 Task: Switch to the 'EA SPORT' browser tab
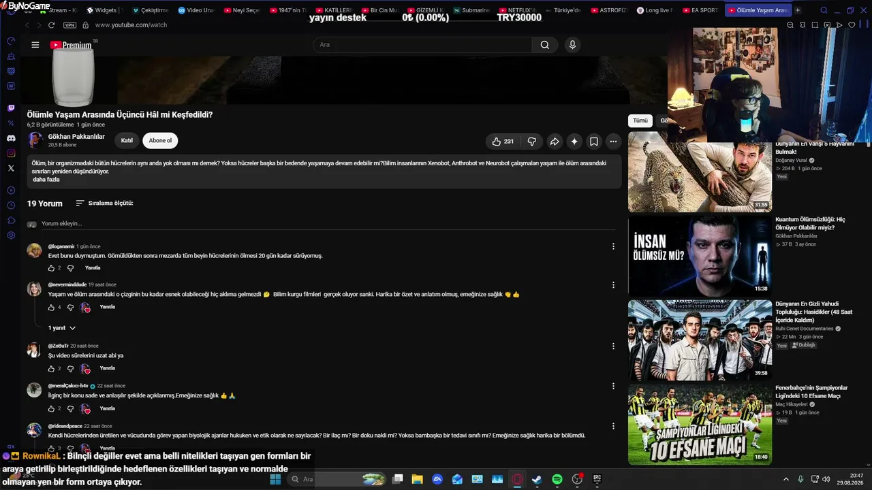pyautogui.click(x=700, y=10)
